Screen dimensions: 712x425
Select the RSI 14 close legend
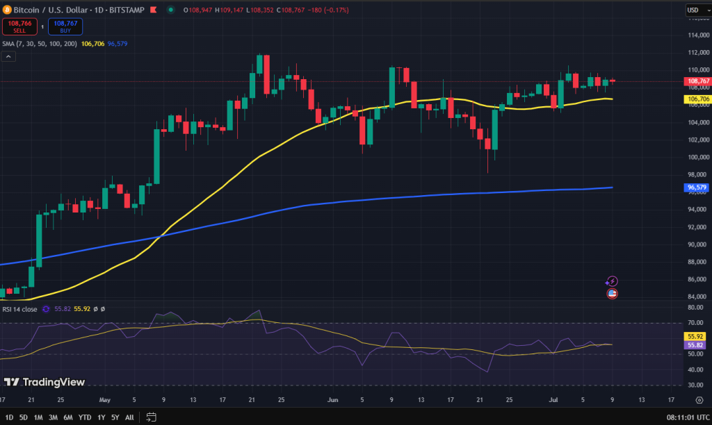(x=19, y=309)
